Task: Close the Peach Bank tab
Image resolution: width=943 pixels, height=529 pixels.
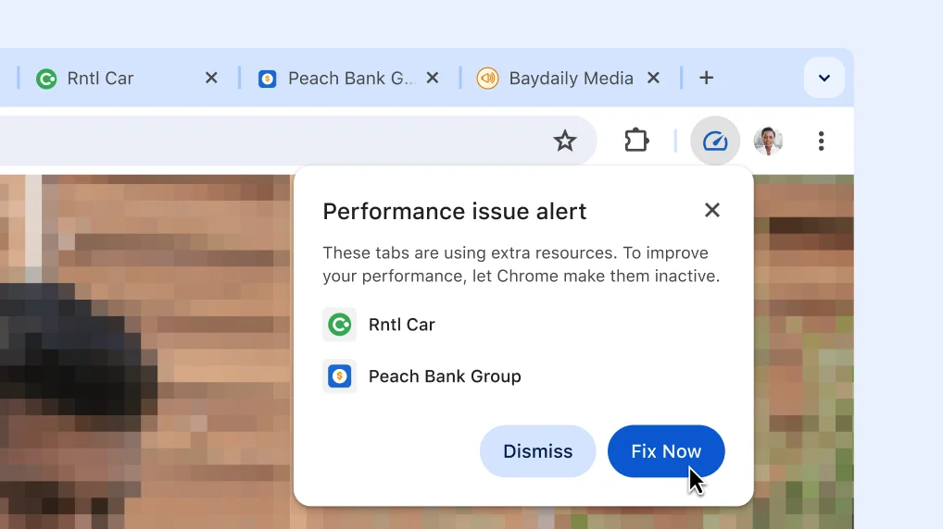Action: (432, 79)
